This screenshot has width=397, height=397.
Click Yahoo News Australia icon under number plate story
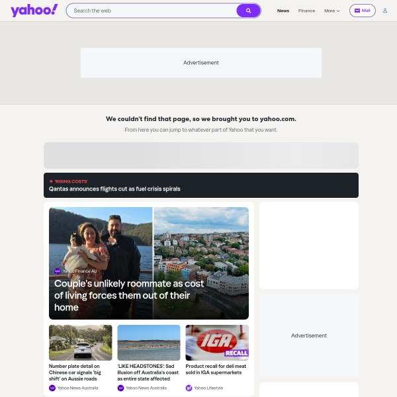pyautogui.click(x=52, y=388)
